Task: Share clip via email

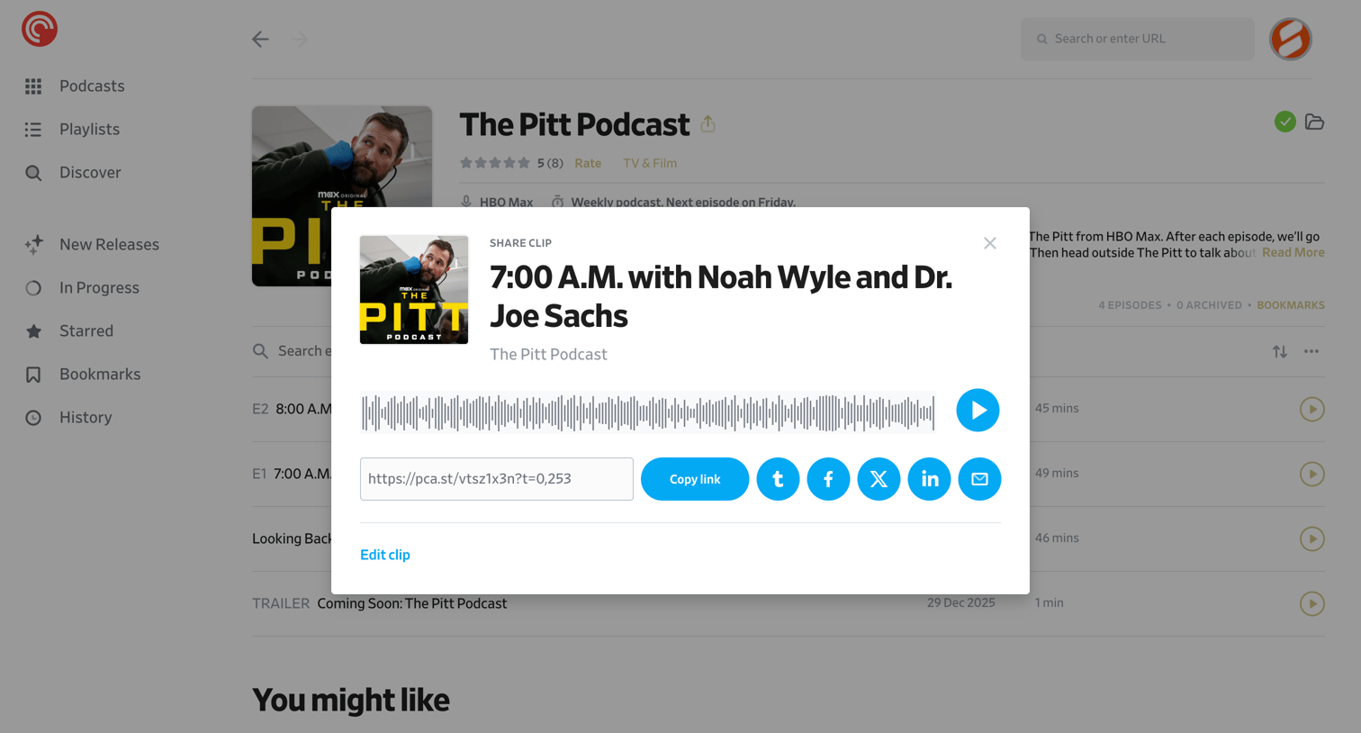Action: 979,479
